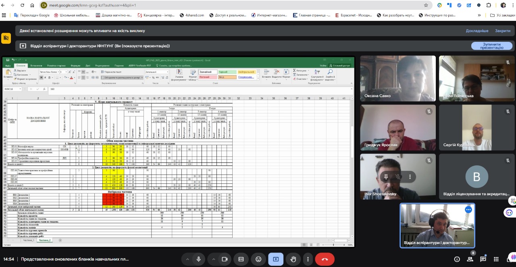This screenshot has height=267, width=516.
Task: Expand camera video settings chevron
Action: click(x=213, y=259)
